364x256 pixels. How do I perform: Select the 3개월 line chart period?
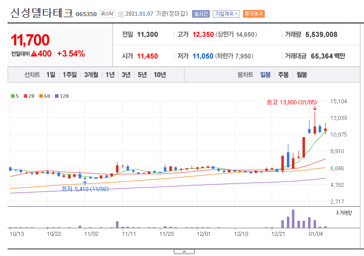tap(91, 75)
